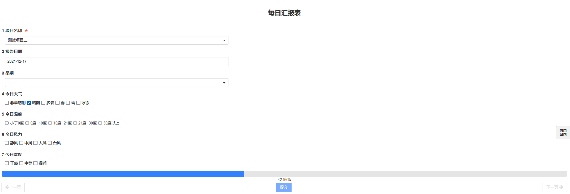Check the 非常晴朗 weather checkbox
The image size is (570, 194).
click(7, 103)
